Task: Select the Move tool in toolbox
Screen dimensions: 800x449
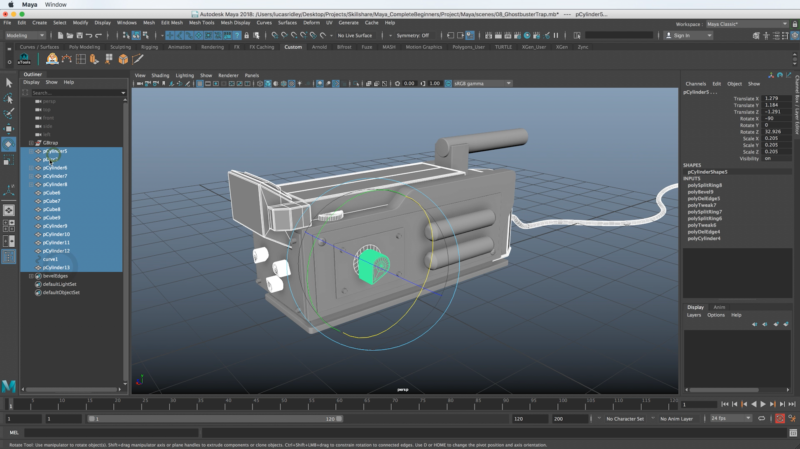Action: click(8, 129)
